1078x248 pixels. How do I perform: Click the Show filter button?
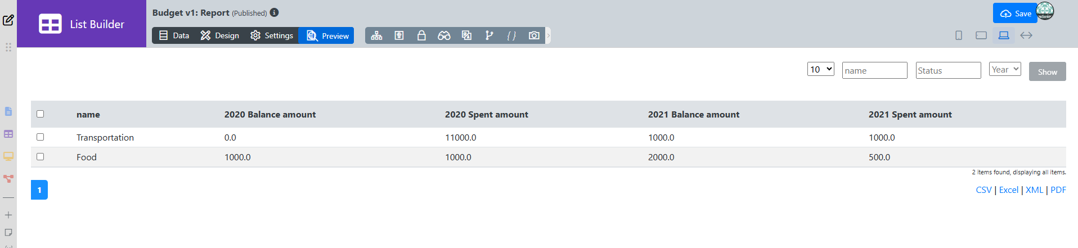pos(1047,71)
